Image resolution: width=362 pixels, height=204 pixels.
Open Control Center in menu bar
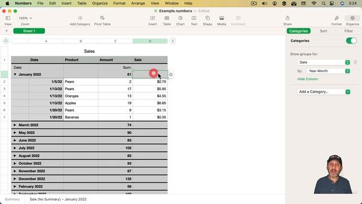[x=332, y=3]
